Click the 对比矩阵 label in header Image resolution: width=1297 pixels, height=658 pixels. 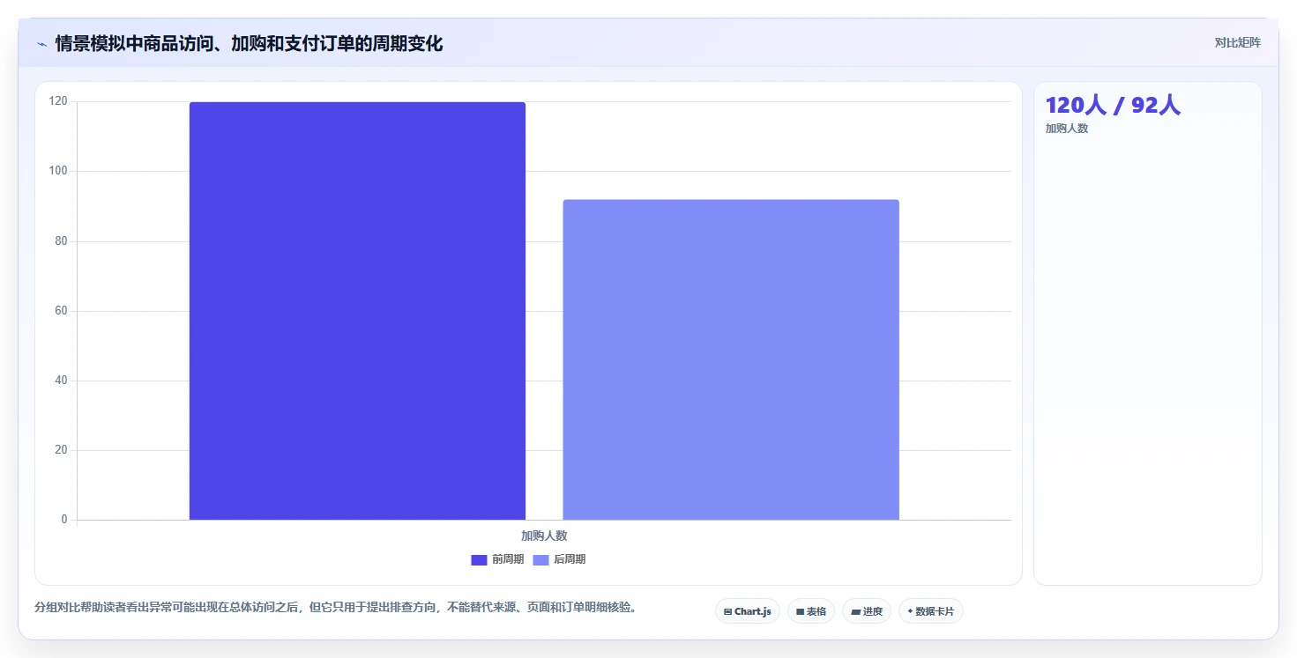(x=1238, y=42)
